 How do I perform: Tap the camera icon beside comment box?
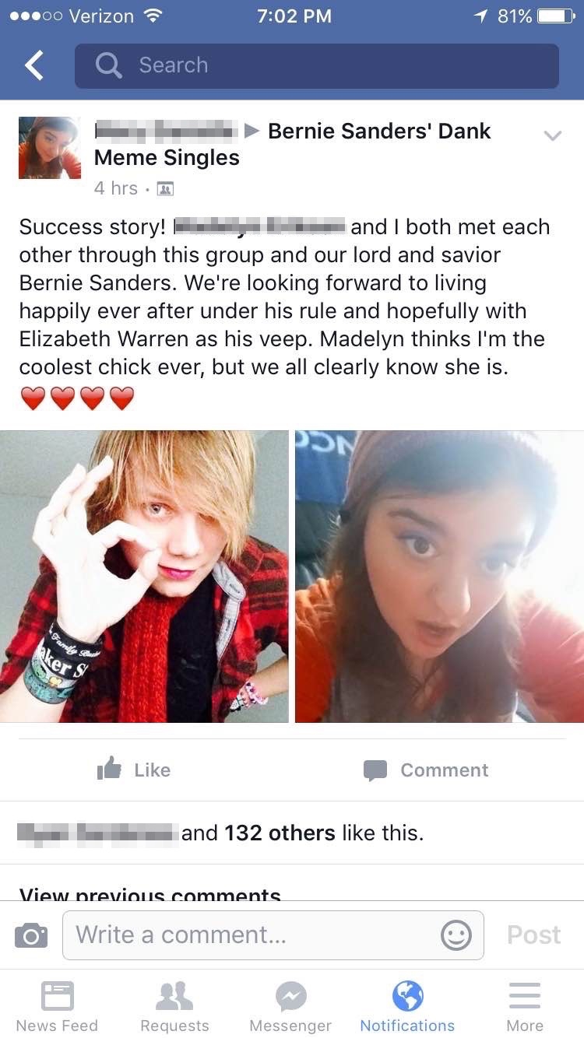tap(31, 935)
